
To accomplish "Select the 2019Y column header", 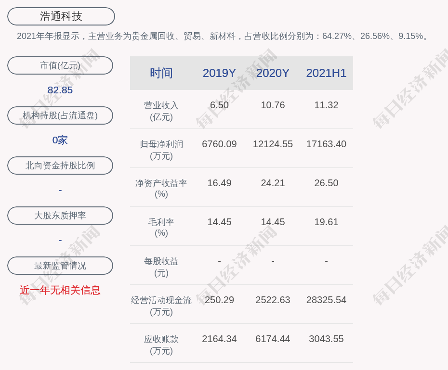I will point(219,73).
